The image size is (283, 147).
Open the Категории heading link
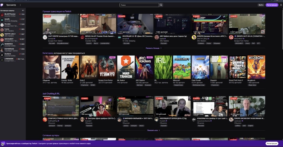[x=48, y=53]
